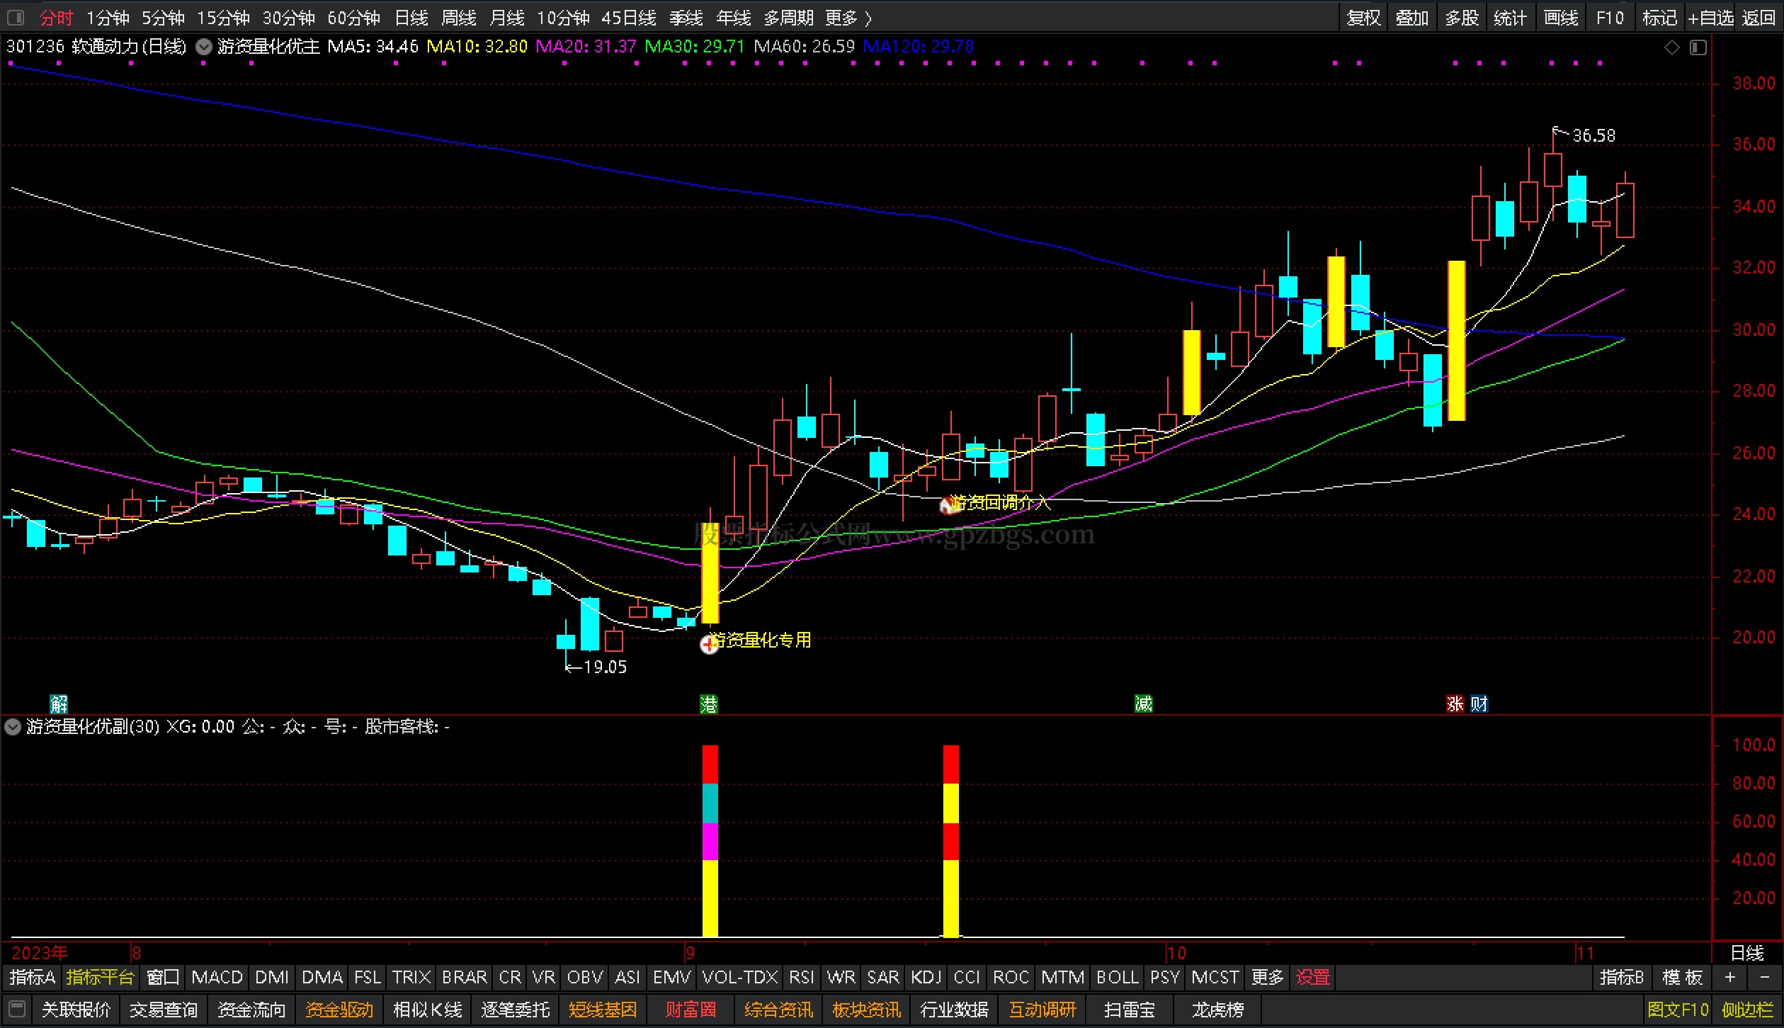
Task: Click the 减 event marker on chart
Action: (1144, 704)
